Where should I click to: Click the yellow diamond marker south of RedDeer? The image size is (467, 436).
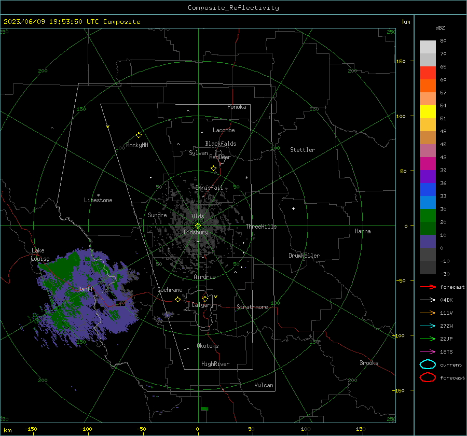(213, 168)
